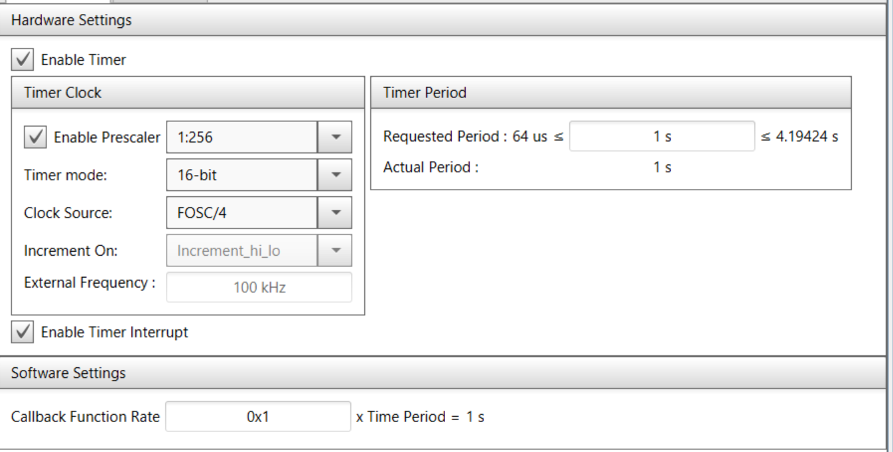Click the FOSC/4 clock source combo box
Viewport: 893px width, 452px height.
[241, 213]
